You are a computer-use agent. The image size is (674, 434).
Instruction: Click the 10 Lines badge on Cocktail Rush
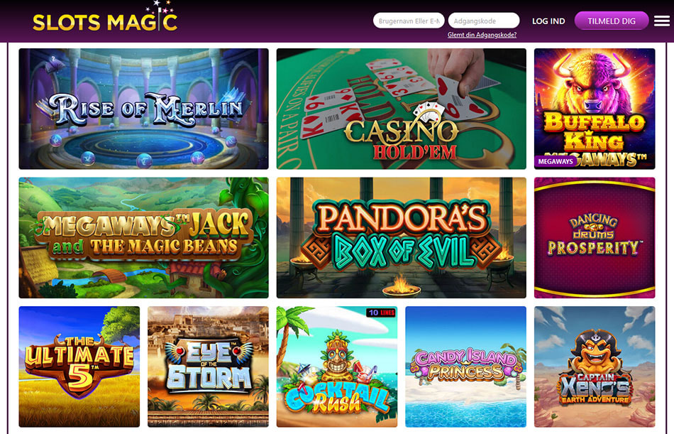[x=381, y=313]
